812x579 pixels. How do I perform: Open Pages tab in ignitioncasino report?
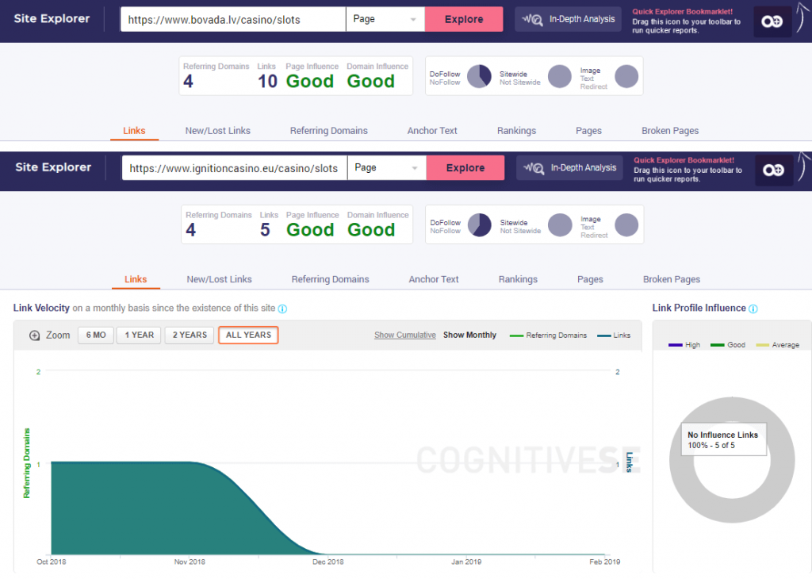tap(590, 279)
